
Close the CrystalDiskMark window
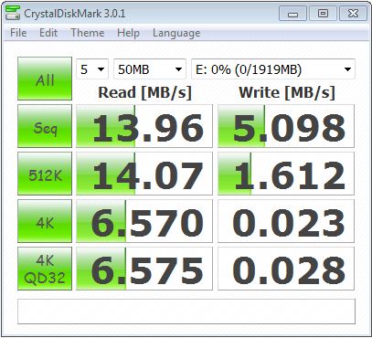(353, 14)
